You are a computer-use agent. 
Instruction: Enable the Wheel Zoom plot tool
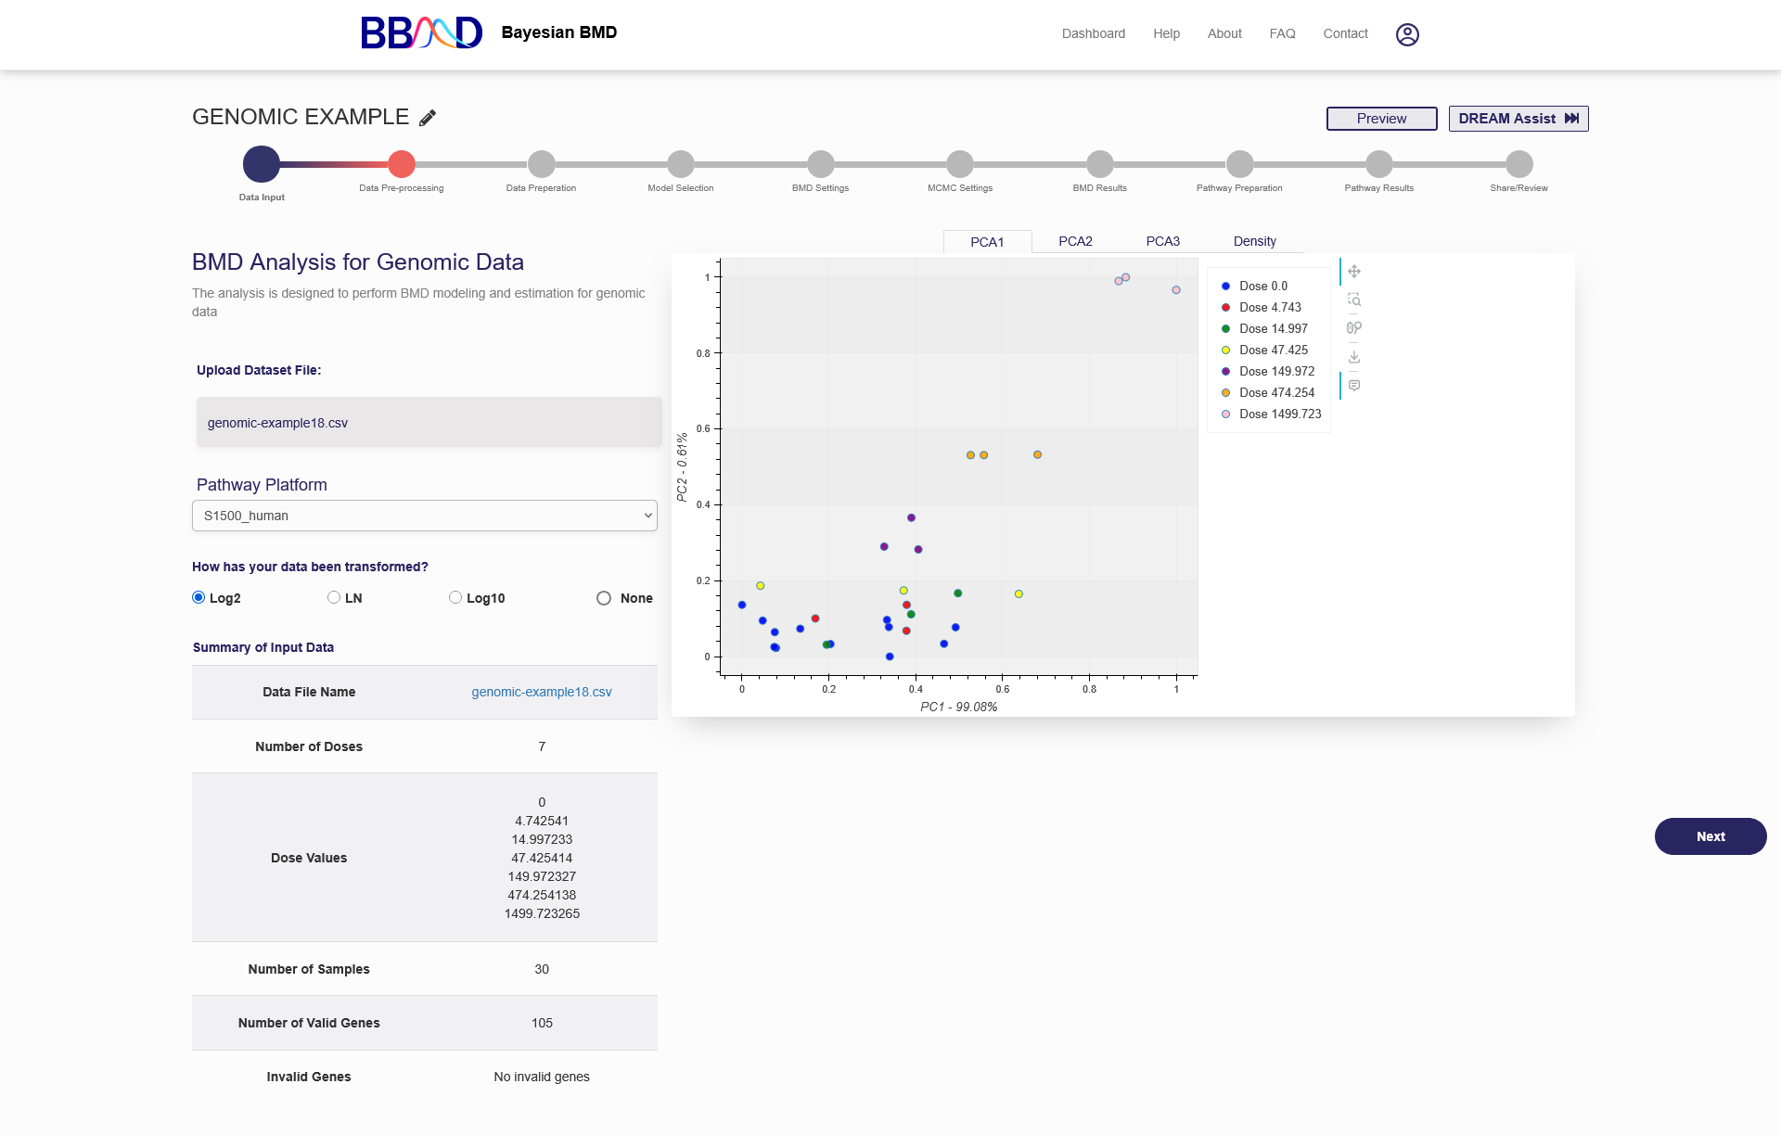tap(1354, 327)
